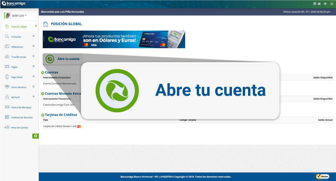The width and height of the screenshot is (336, 181).
Task: Click green bullet icon beside Tarjetas de Créditos
Action: [x=43, y=115]
